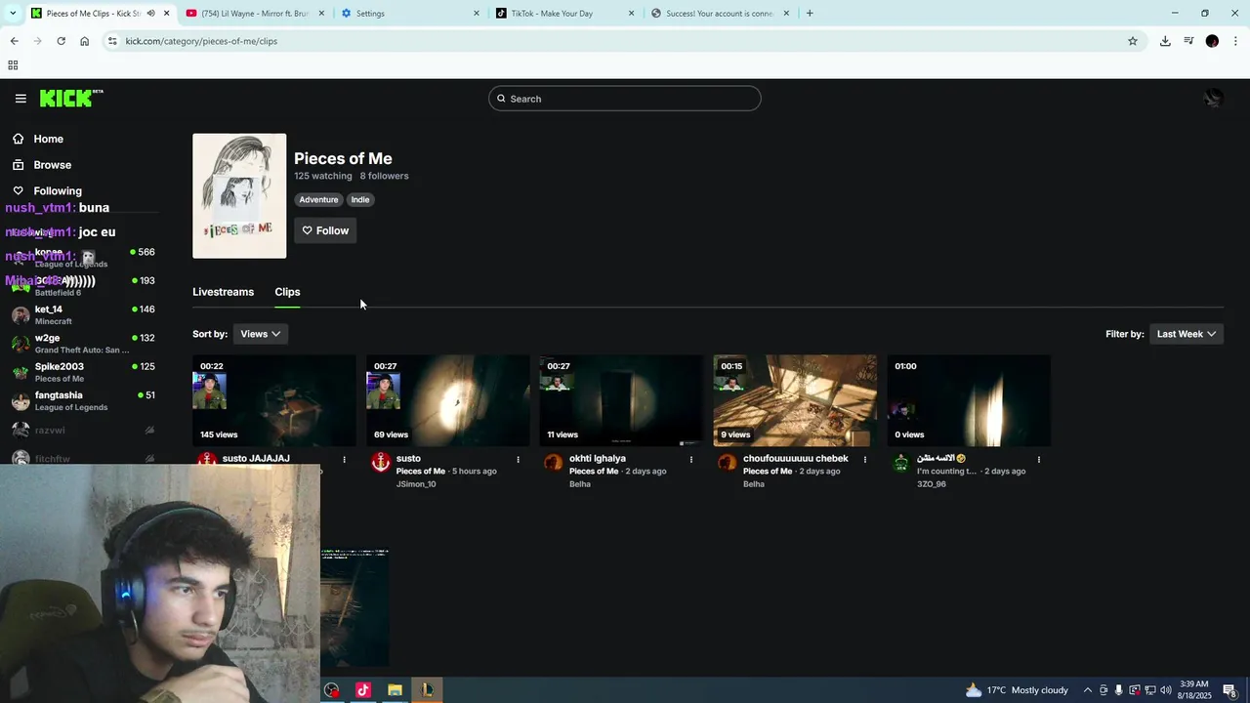Open the media control button in toolbar
Viewport: 1250px width, 703px height.
[x=1188, y=41]
